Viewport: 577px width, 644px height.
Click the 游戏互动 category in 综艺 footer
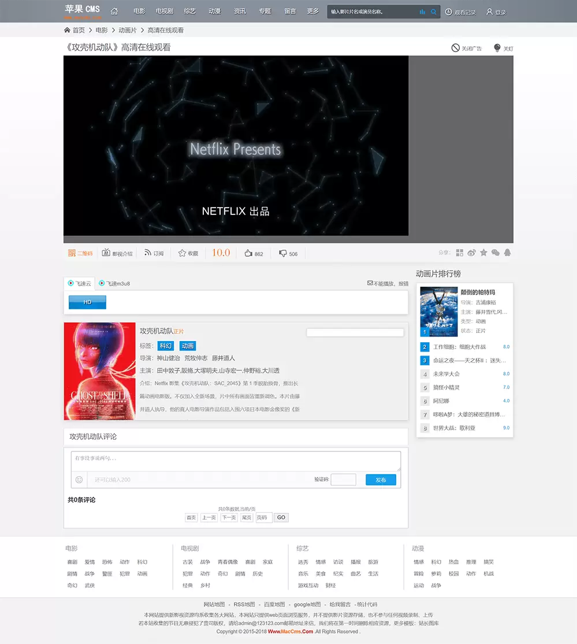click(308, 585)
